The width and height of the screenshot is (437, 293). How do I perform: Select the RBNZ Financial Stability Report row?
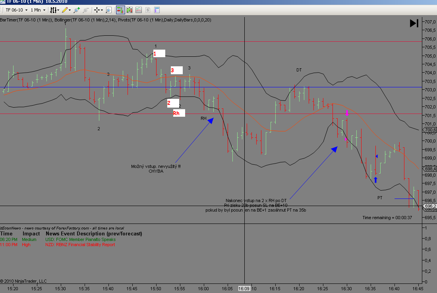(x=80, y=245)
